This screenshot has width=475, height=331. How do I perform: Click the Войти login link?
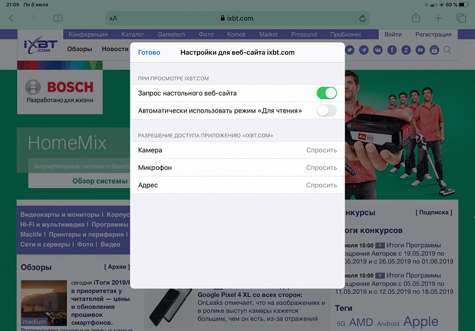[x=393, y=35]
